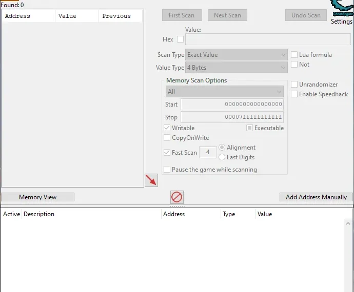Viewport: 354px width, 292px height.
Task: Toggle the Lua formula checkbox
Action: coord(294,55)
